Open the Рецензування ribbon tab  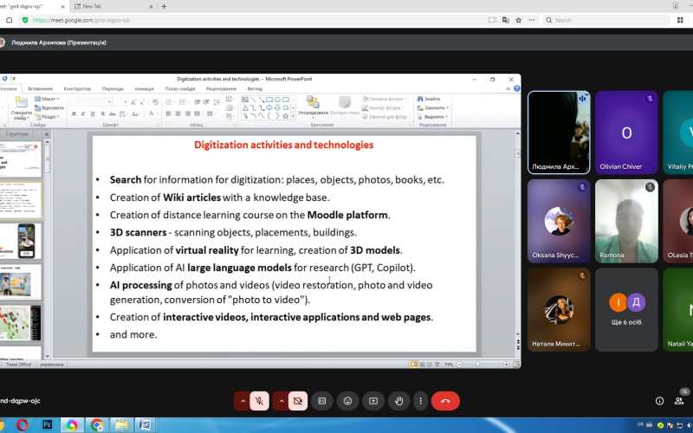(x=221, y=89)
